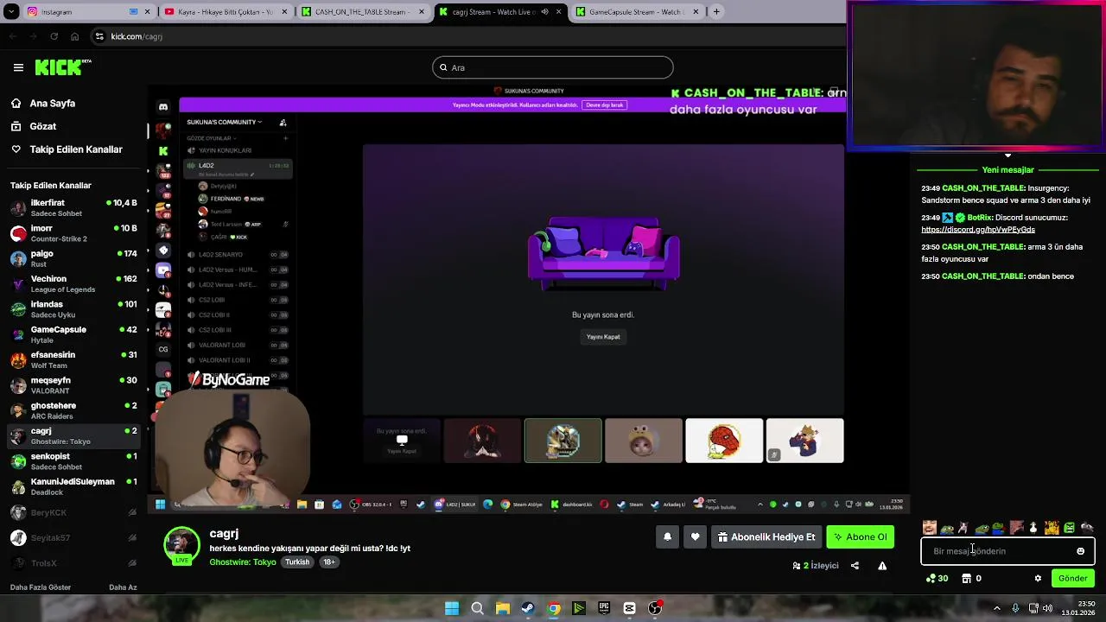The height and width of the screenshot is (622, 1106).
Task: Toggle follow heart for cagrj
Action: pyautogui.click(x=695, y=537)
